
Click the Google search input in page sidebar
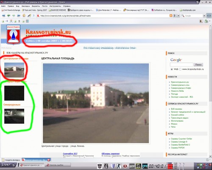coord(181,65)
